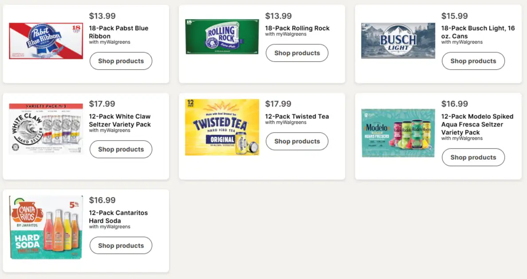527x279 pixels.
Task: Shop products for Cantaritos Hard Soda
Action: [121, 245]
